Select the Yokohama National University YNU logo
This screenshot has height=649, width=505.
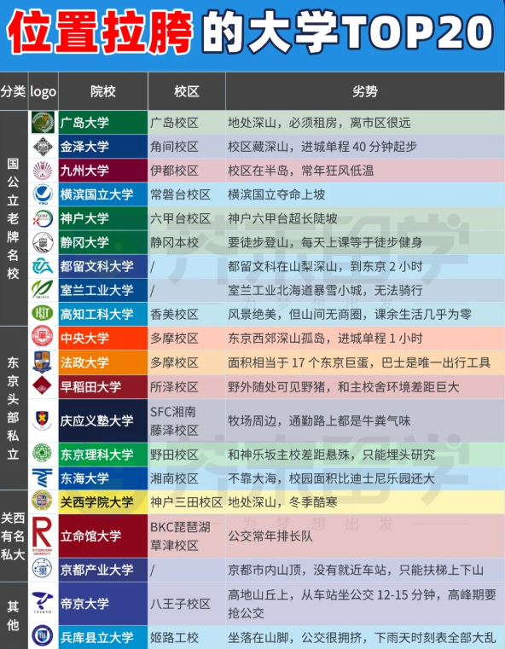43,194
